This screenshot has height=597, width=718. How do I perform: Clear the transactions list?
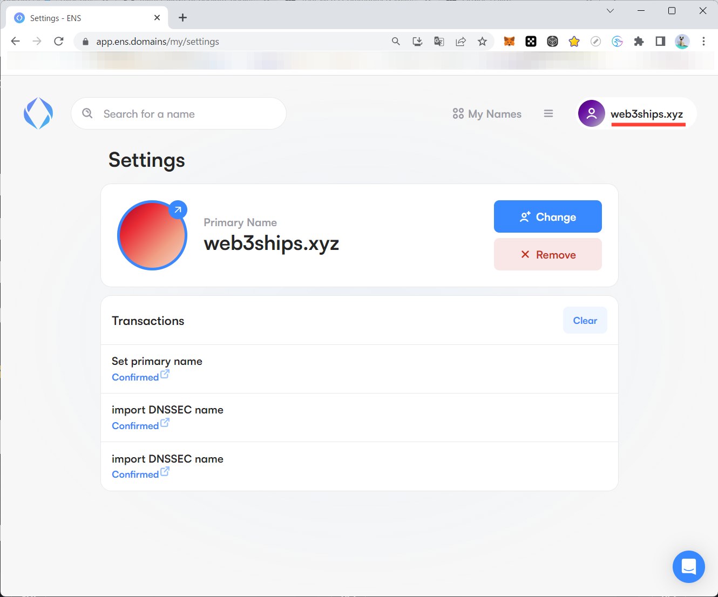point(585,321)
